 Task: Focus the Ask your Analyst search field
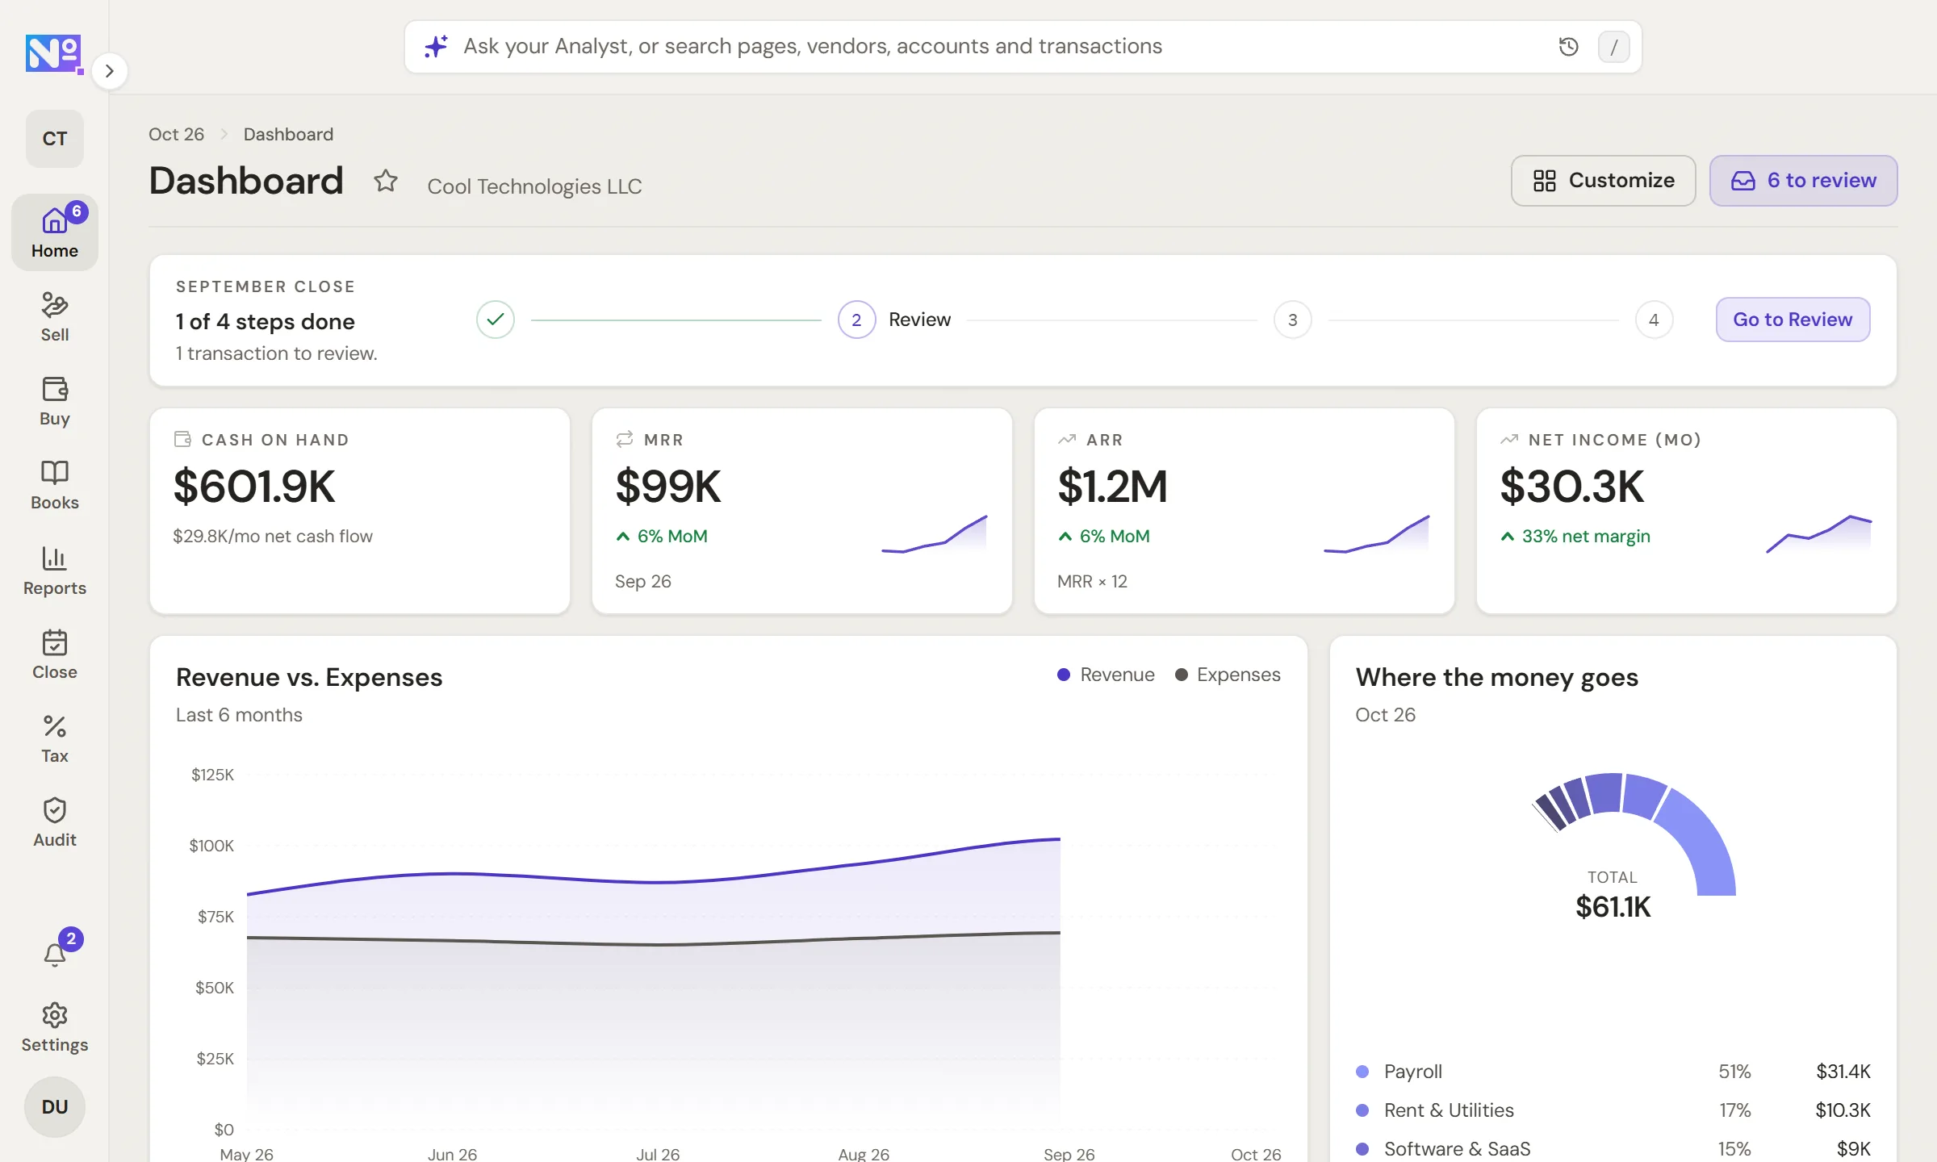pyautogui.click(x=1023, y=47)
